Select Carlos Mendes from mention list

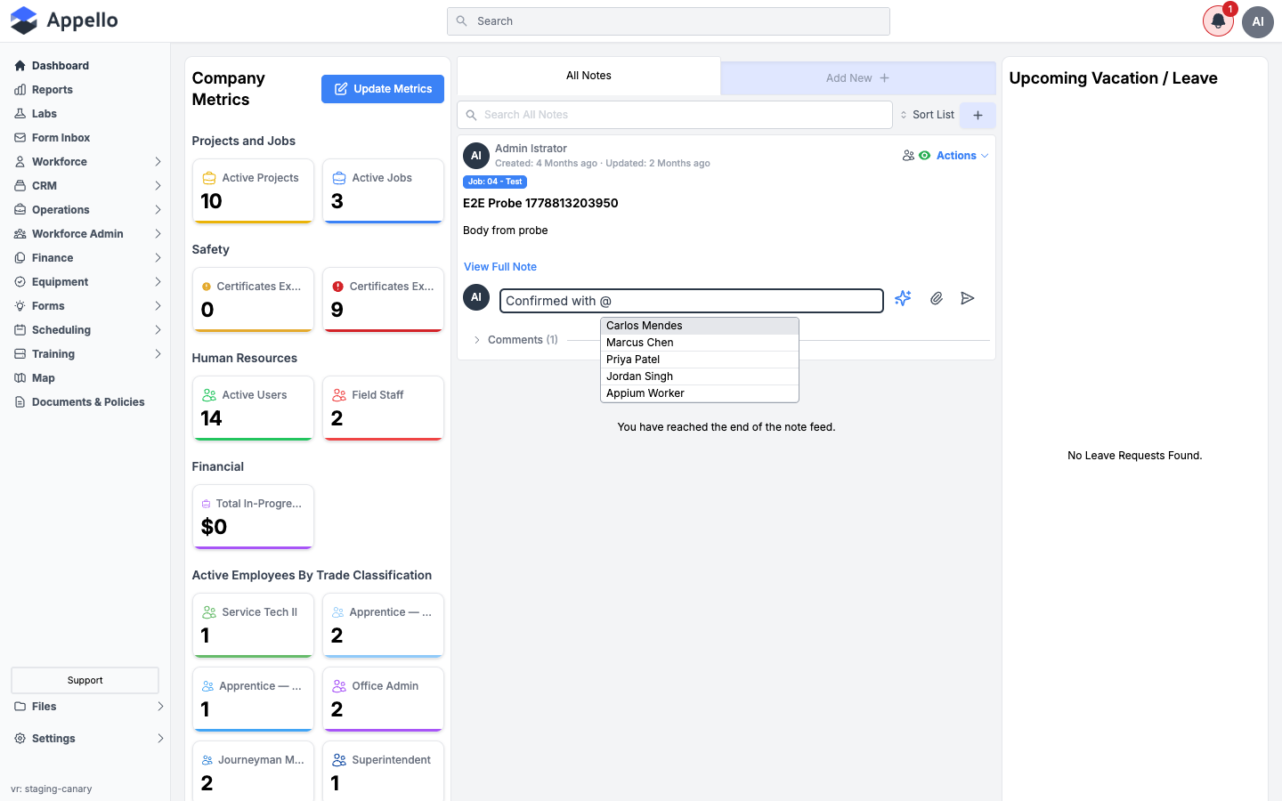(700, 326)
